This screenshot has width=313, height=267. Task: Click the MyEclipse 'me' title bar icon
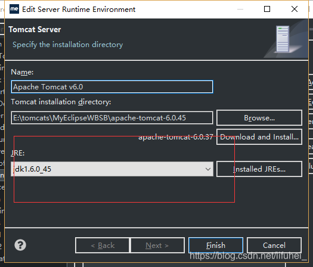[x=14, y=9]
